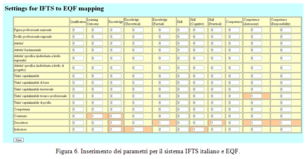Click Knowledge field in Descrittore row
Viewport: 306px width, 159px height.
[x=116, y=123]
